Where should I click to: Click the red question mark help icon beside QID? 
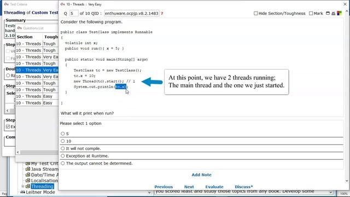pyautogui.click(x=162, y=13)
